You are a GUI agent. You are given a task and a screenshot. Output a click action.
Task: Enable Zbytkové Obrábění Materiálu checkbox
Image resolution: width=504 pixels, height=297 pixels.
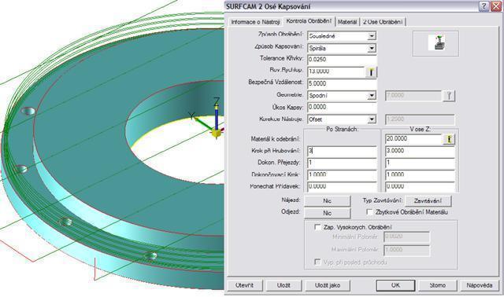coord(370,212)
